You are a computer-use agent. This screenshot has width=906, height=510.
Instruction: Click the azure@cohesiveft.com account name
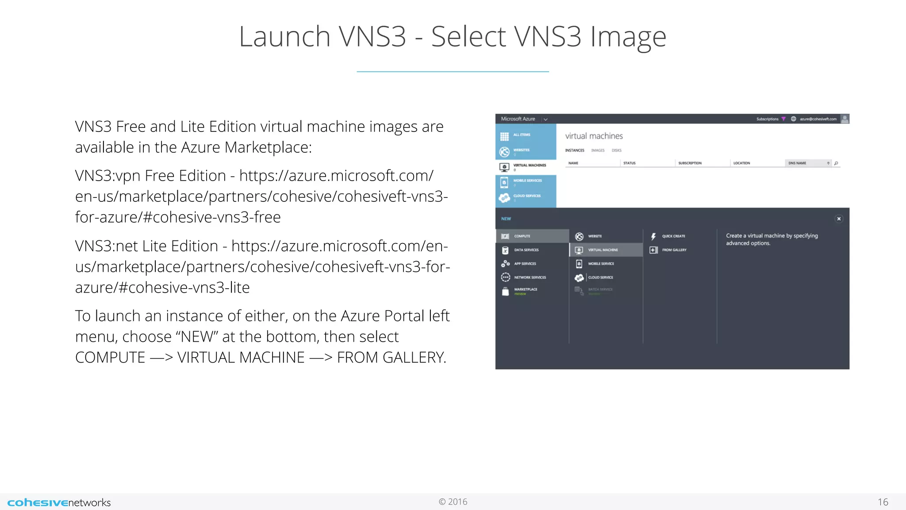pyautogui.click(x=818, y=119)
